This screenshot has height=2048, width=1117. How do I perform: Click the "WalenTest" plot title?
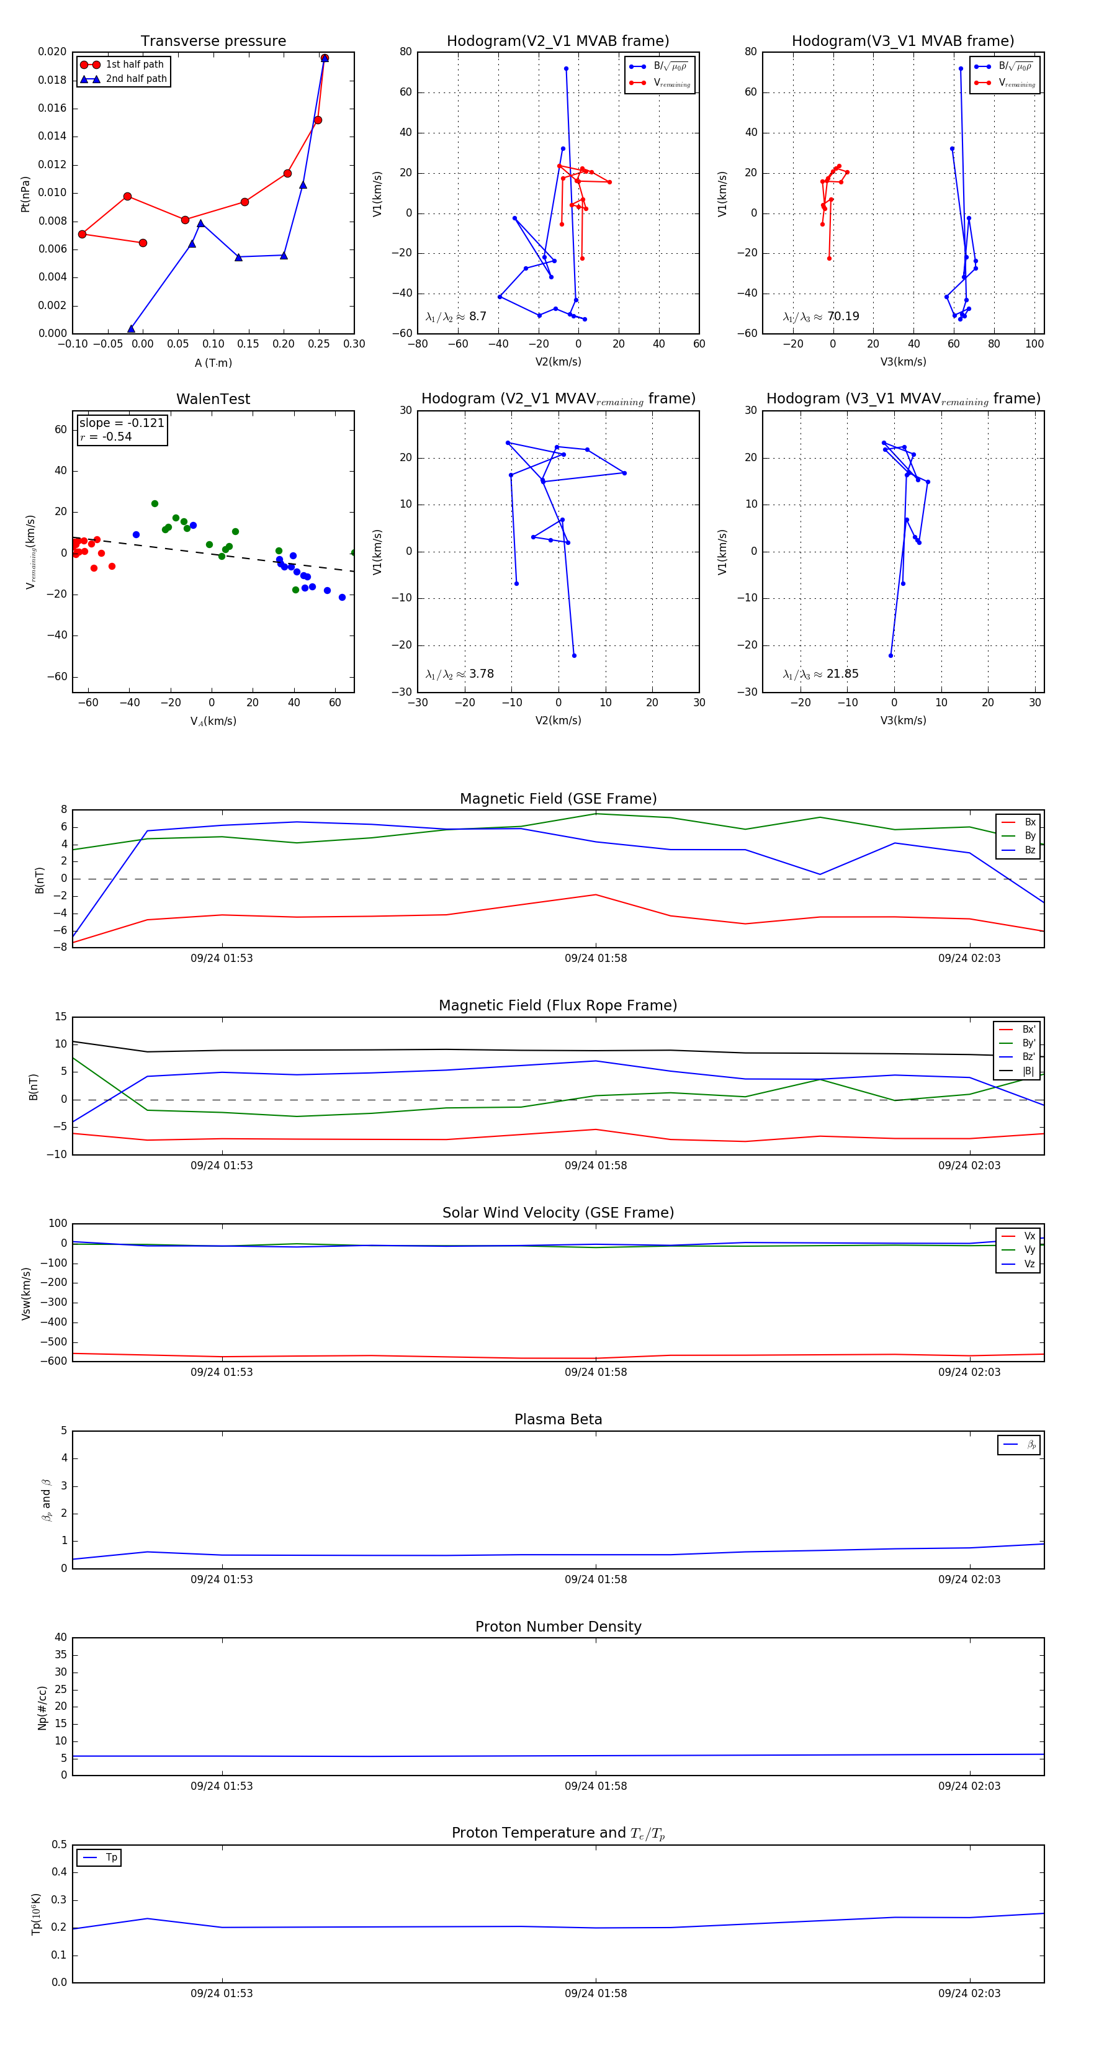(213, 399)
